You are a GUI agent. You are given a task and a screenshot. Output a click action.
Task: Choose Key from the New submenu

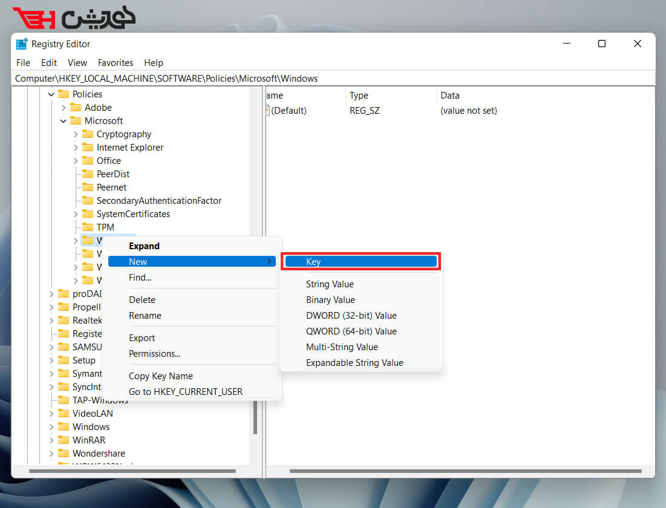pos(361,262)
